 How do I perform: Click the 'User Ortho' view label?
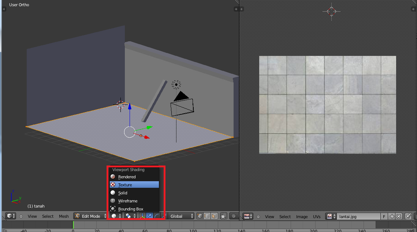coord(19,5)
